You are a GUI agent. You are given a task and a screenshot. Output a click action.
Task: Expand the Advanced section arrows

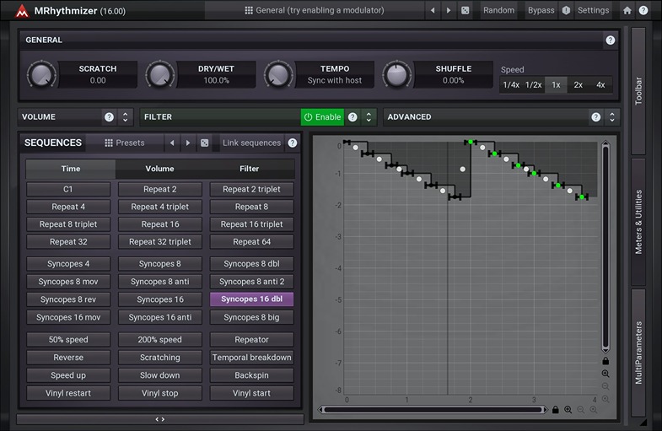point(613,117)
